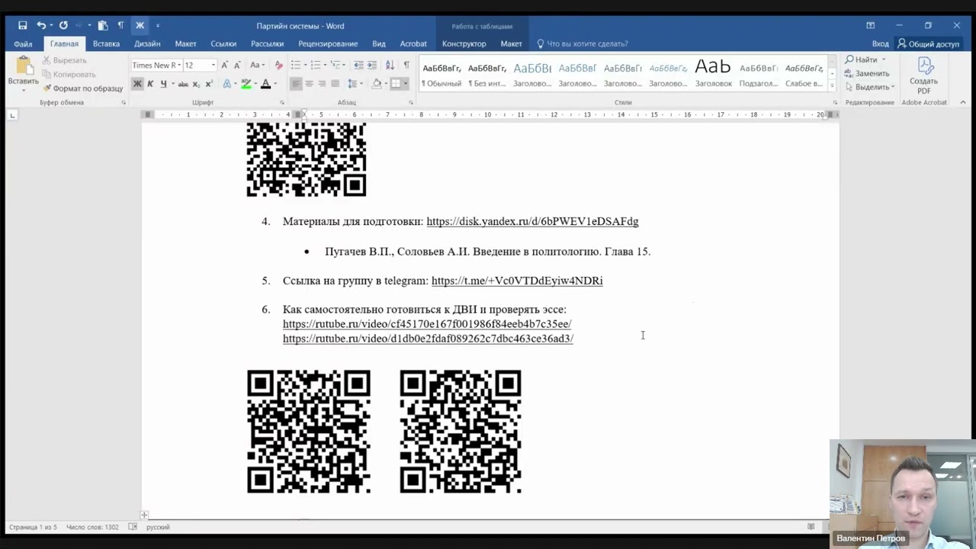
Task: Open the disk.yandex.ru materials link
Action: point(532,221)
